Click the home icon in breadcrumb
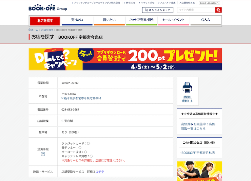The image size is (251, 181). click(30, 29)
